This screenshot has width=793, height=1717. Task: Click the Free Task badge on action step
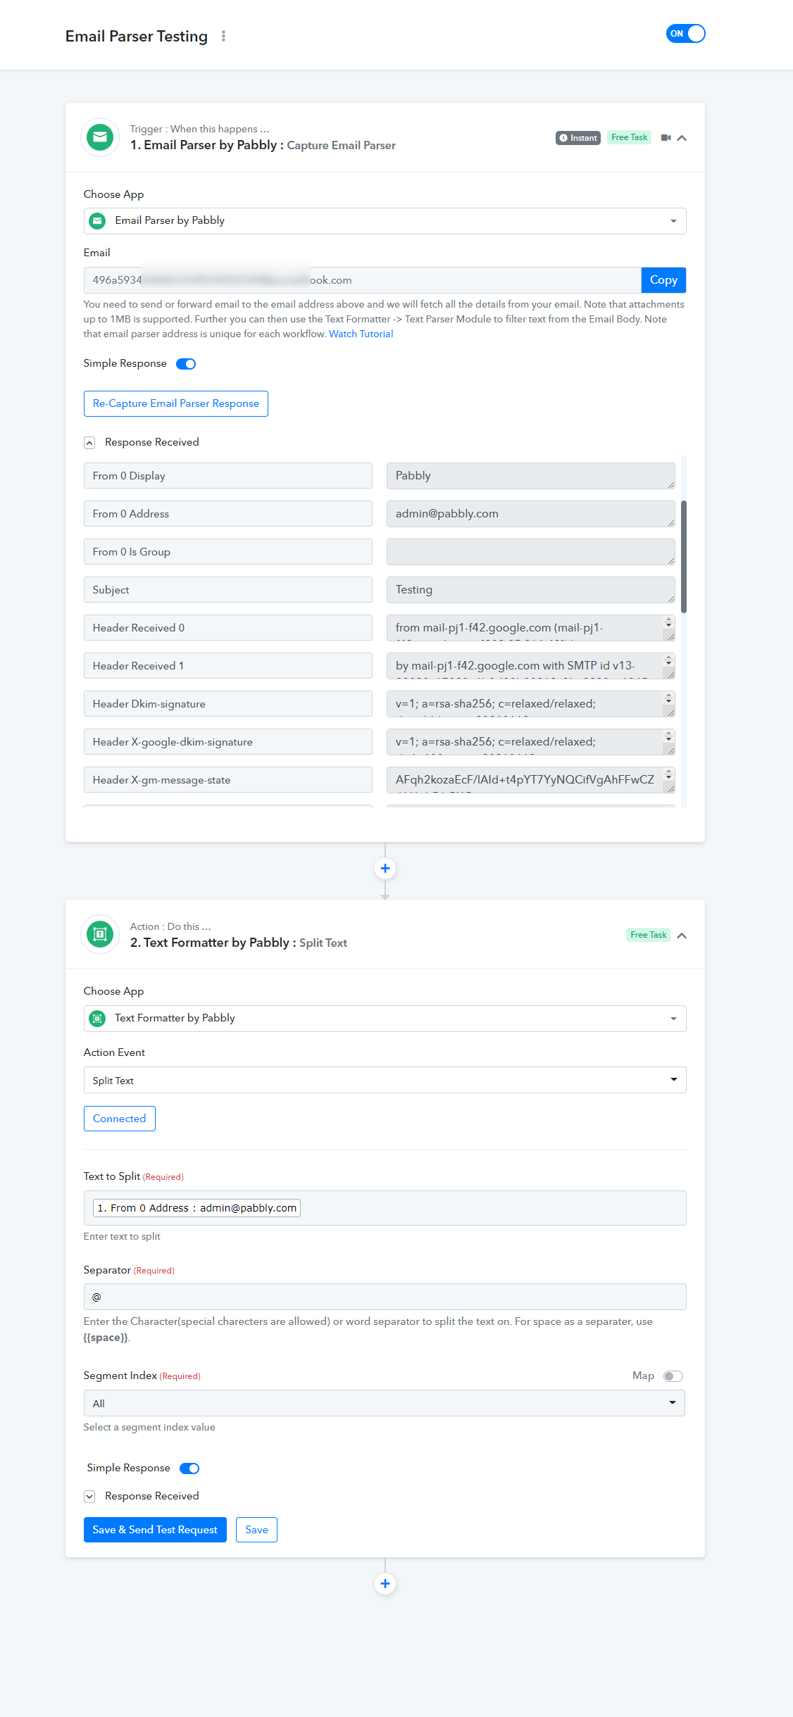[648, 935]
